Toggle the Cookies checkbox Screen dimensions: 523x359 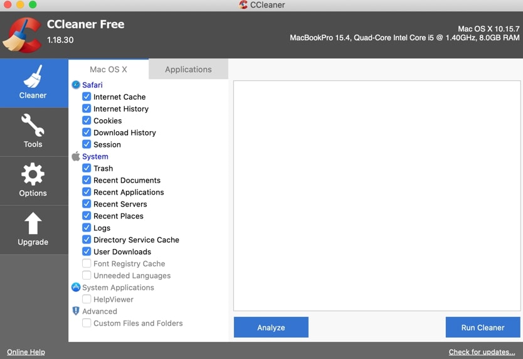point(87,121)
